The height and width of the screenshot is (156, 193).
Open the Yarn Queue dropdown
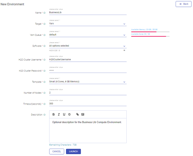coord(88,35)
